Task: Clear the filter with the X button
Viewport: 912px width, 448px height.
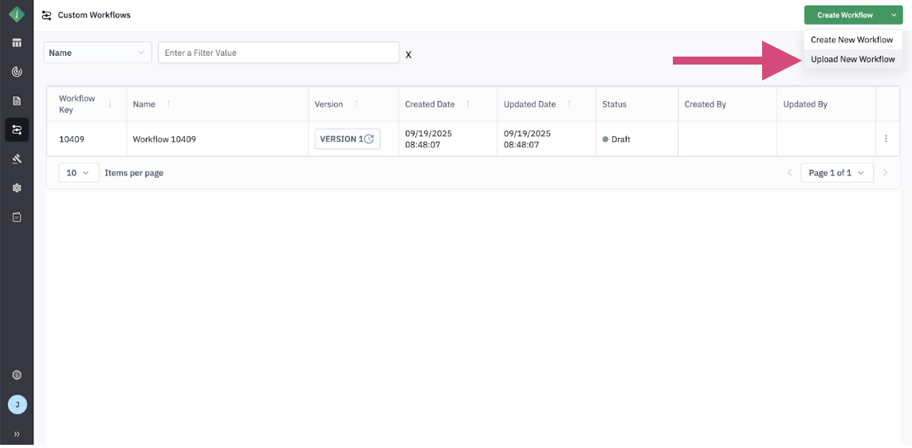Action: pos(408,55)
